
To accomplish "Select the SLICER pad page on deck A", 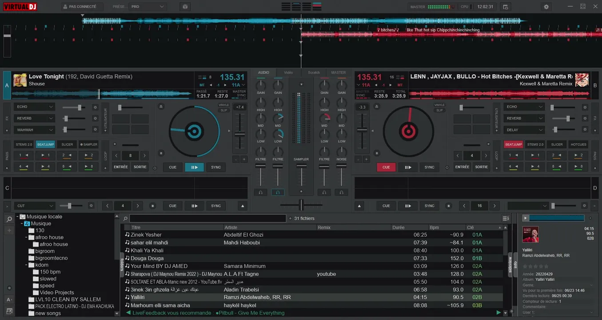I will tap(67, 144).
